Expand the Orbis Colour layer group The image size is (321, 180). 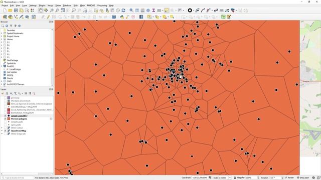(2, 128)
